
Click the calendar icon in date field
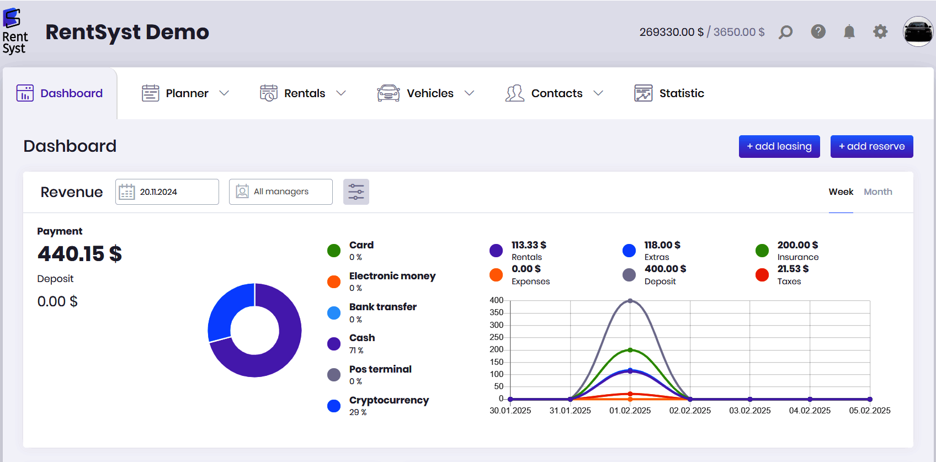tap(127, 192)
